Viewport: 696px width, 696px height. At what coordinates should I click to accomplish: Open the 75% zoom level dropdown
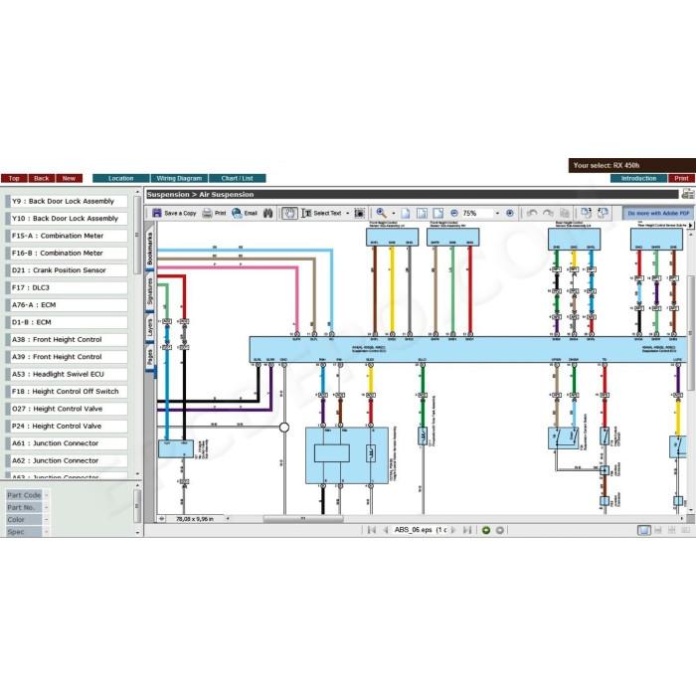pyautogui.click(x=497, y=214)
